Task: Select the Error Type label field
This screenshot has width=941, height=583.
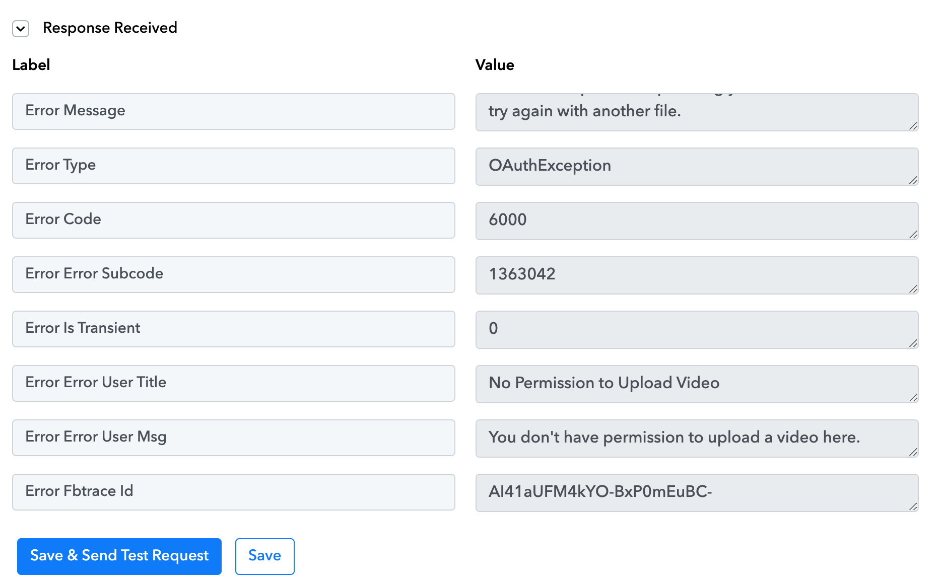Action: [234, 166]
